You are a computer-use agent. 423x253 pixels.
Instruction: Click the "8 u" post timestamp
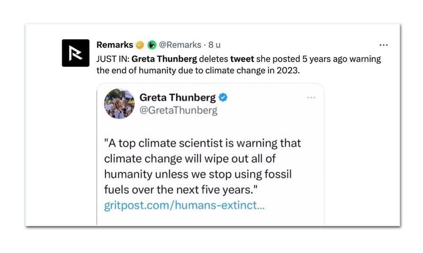pyautogui.click(x=215, y=45)
